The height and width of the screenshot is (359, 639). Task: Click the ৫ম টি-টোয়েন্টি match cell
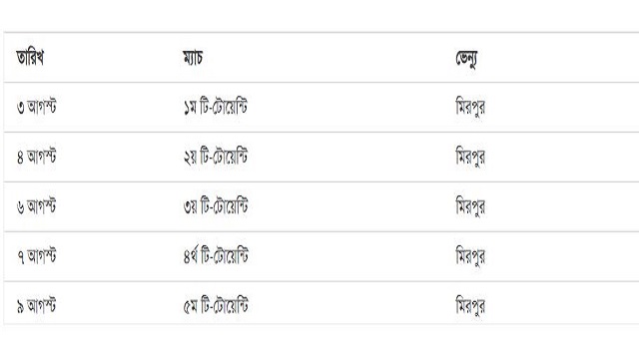click(216, 306)
